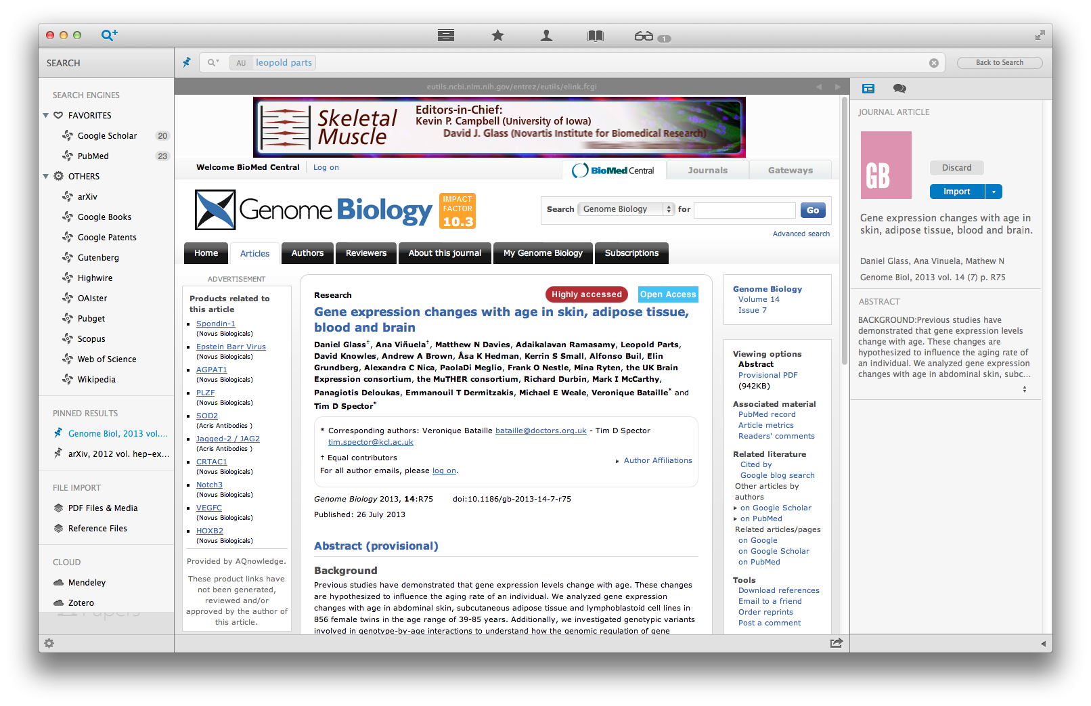Screen dimensions: 1091x706
Task: Open the Genome Biology search scope dropdown
Action: (x=627, y=209)
